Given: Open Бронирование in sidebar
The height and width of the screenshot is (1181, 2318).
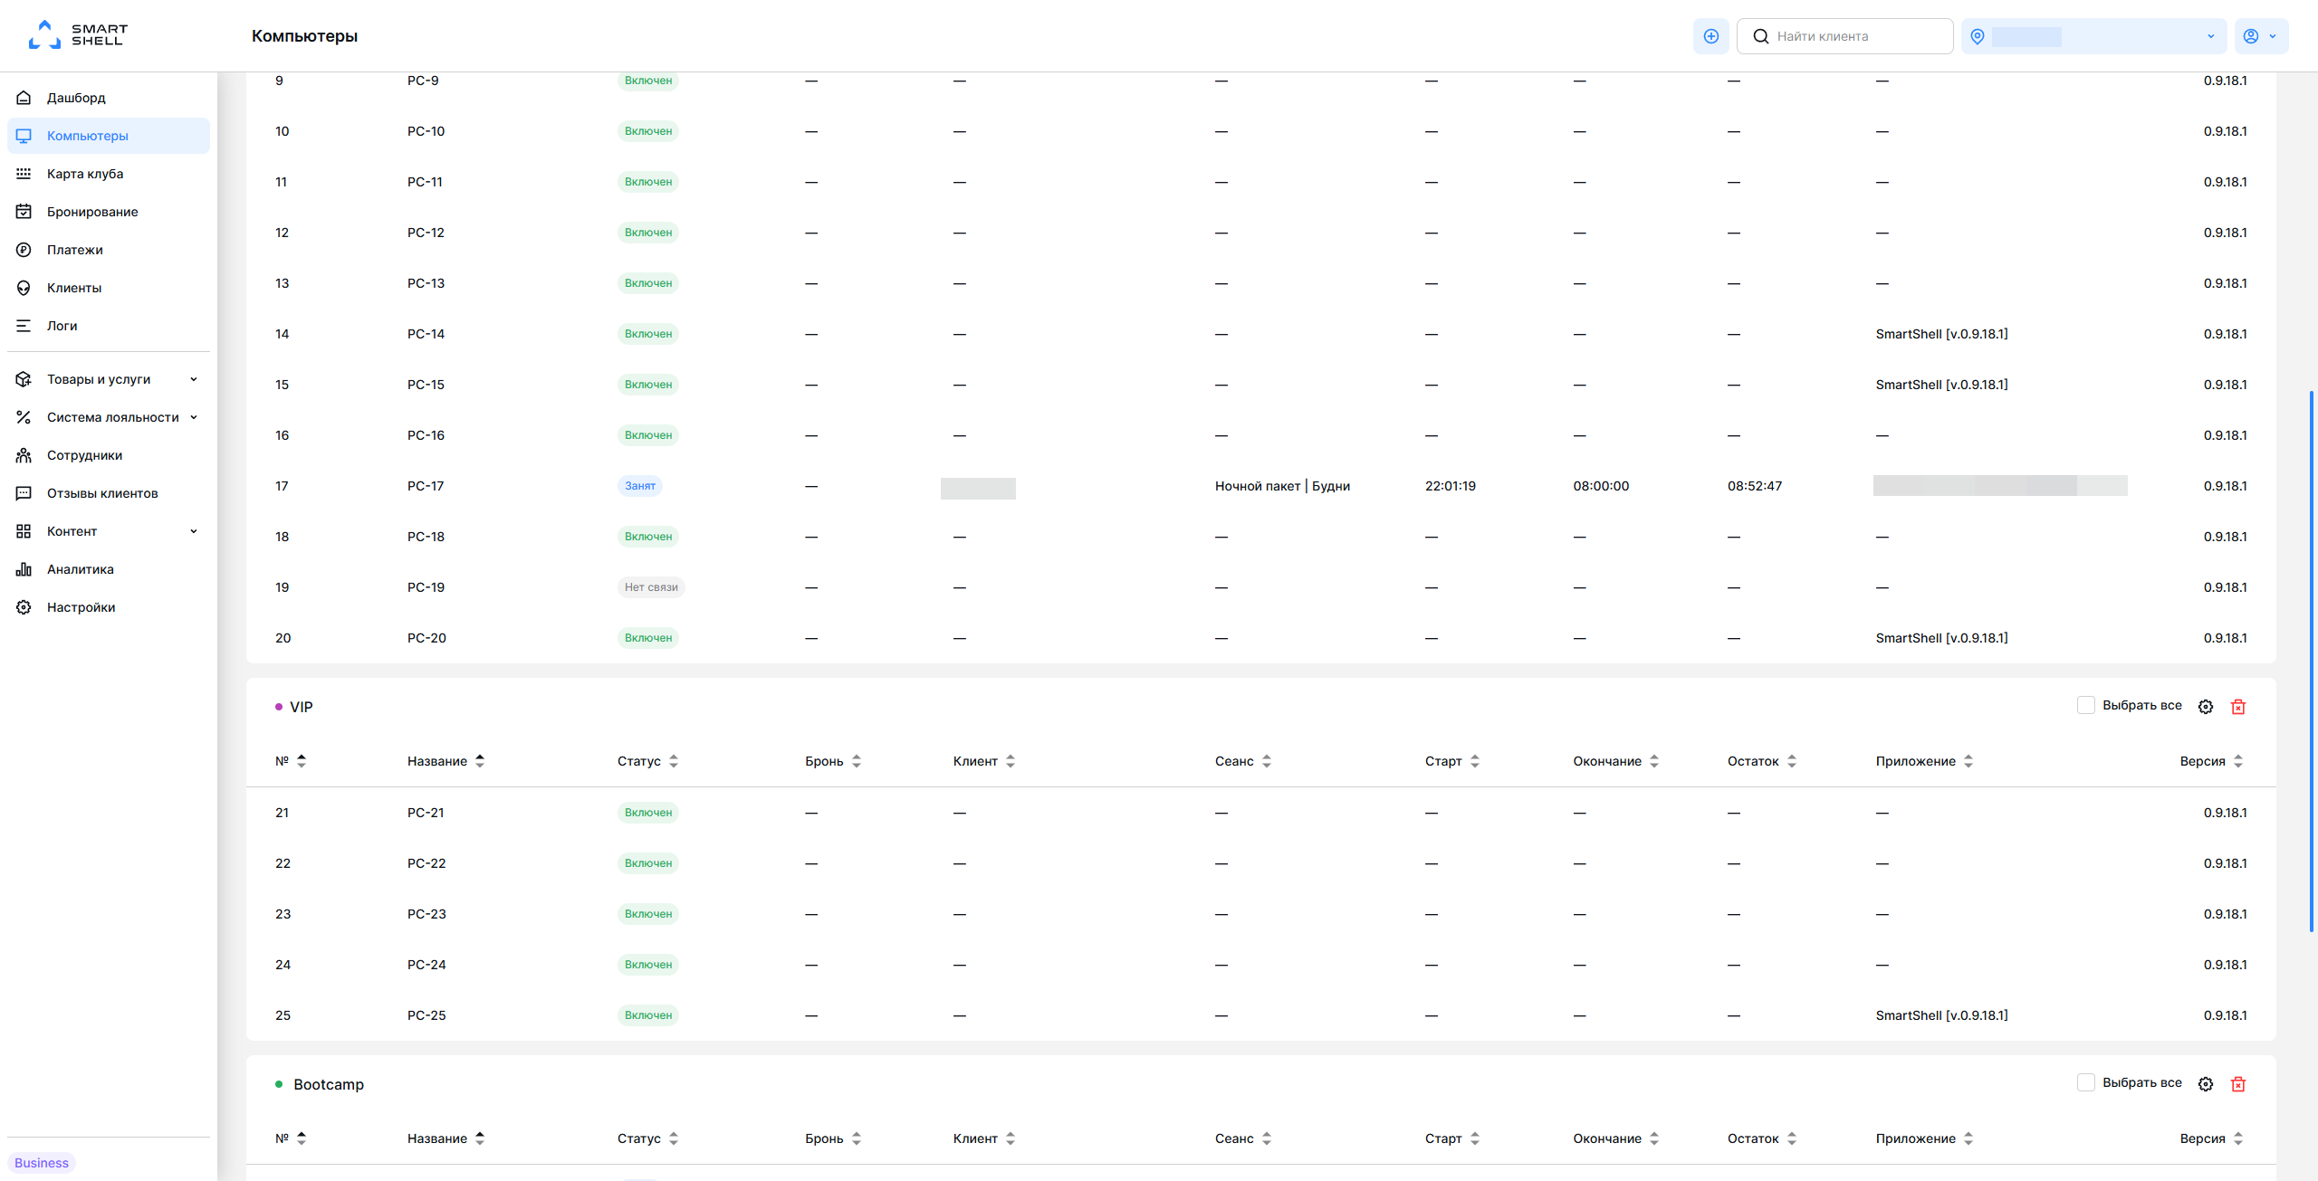Looking at the screenshot, I should 92,212.
